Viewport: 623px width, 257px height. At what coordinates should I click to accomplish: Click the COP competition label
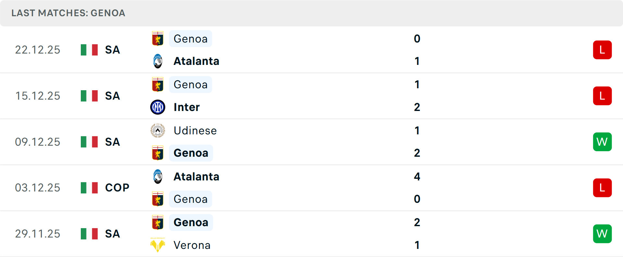click(x=117, y=188)
